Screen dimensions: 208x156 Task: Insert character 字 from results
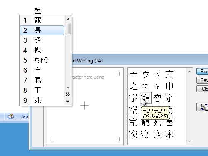(133, 98)
